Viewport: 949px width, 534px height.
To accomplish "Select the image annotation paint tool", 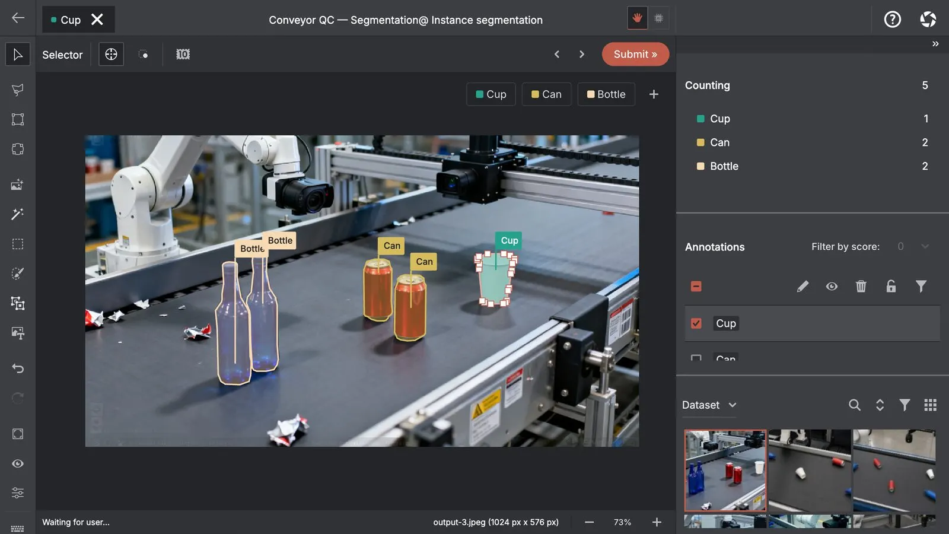I will coord(18,333).
